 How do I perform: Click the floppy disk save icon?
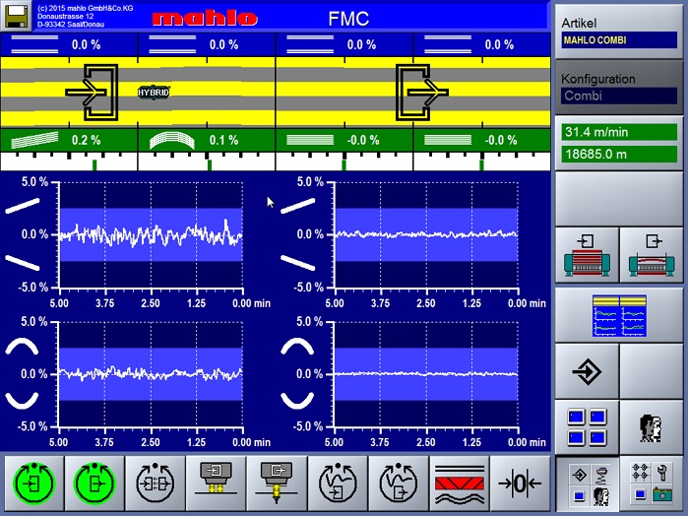point(17,16)
